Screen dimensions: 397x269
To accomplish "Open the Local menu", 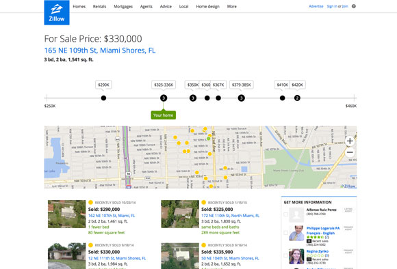I will click(x=184, y=7).
